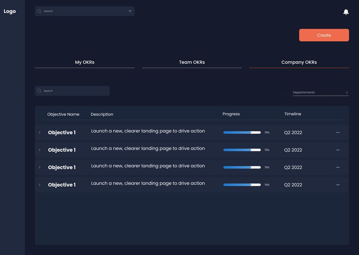Click progress bar in third objective row

pyautogui.click(x=242, y=167)
